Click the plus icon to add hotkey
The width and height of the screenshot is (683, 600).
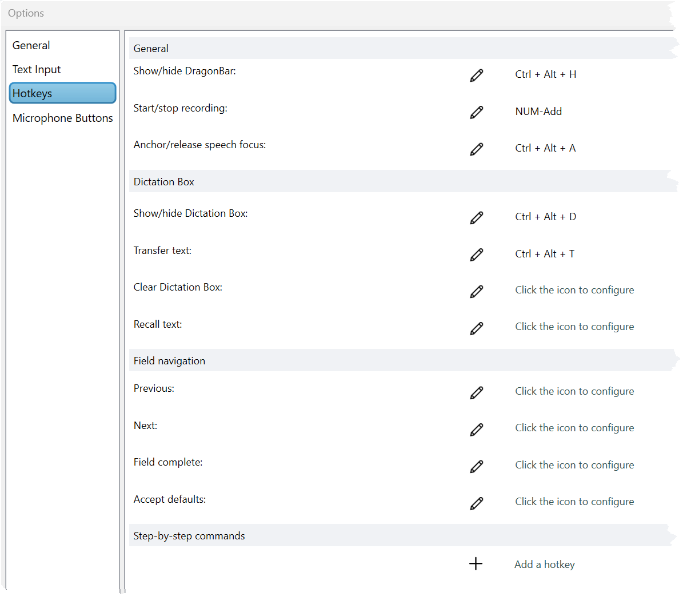point(476,564)
